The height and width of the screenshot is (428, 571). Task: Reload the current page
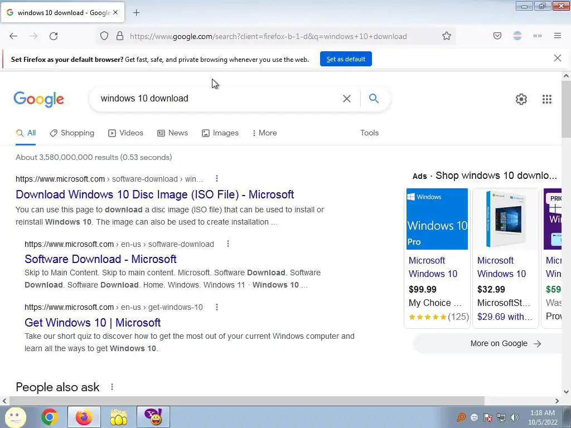(54, 36)
